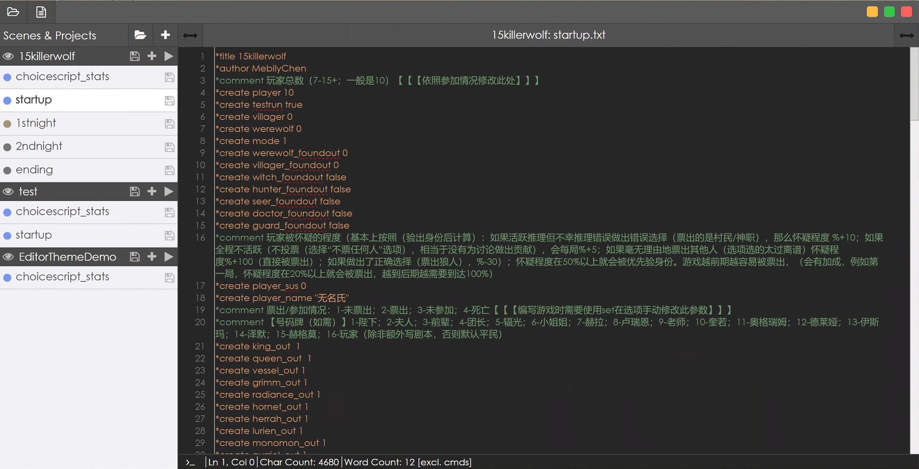Save the EditorThemeDemo project
Viewport: 919px width, 469px height.
pos(134,257)
